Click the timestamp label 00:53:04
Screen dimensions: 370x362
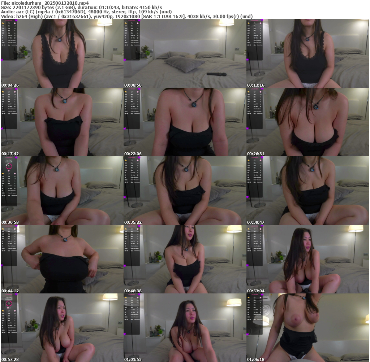point(256,291)
